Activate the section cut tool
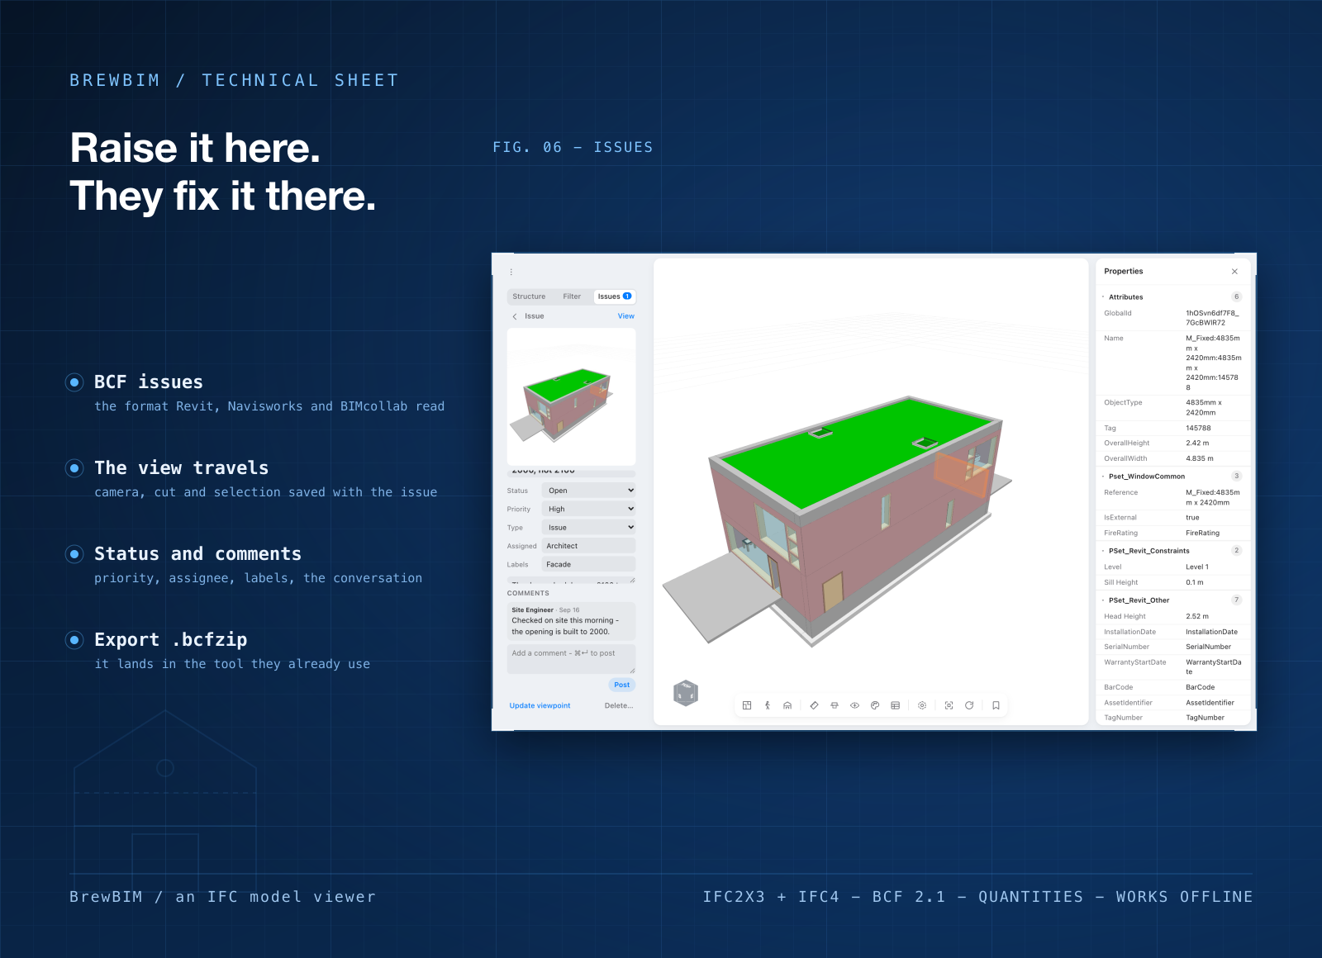Image resolution: width=1322 pixels, height=958 pixels. 835,705
